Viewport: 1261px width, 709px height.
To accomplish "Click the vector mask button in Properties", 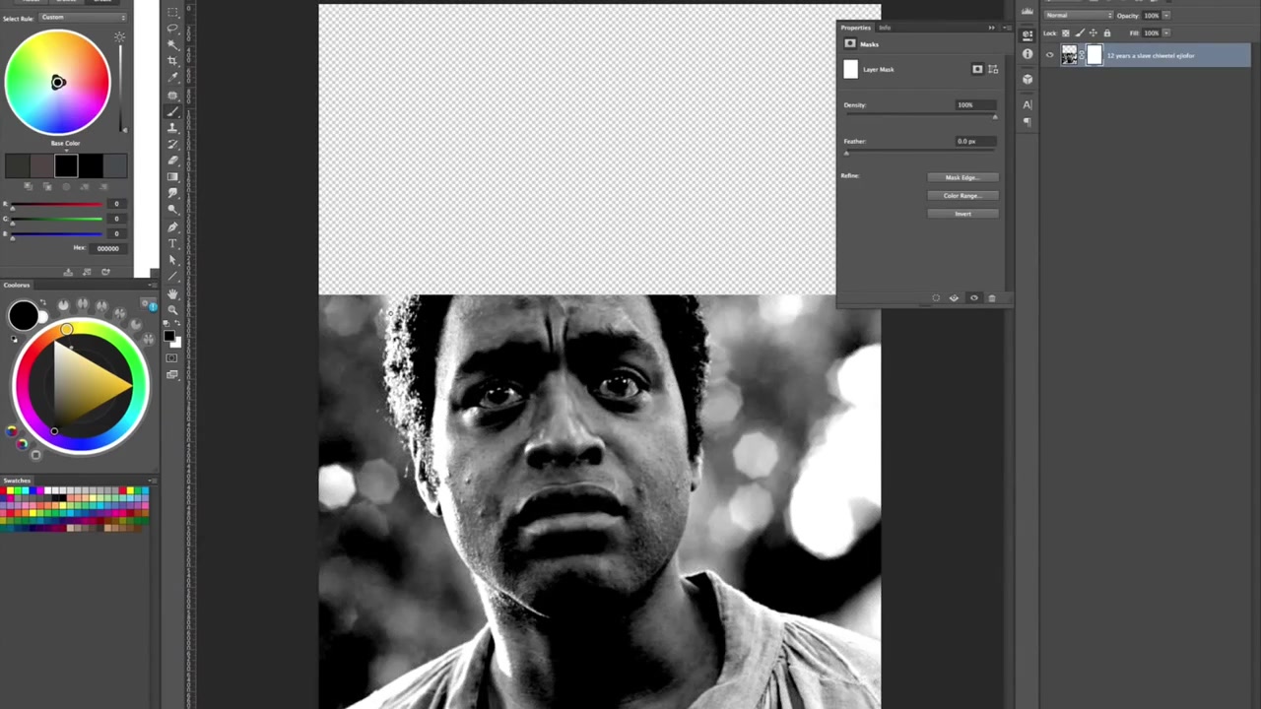I will tap(993, 69).
